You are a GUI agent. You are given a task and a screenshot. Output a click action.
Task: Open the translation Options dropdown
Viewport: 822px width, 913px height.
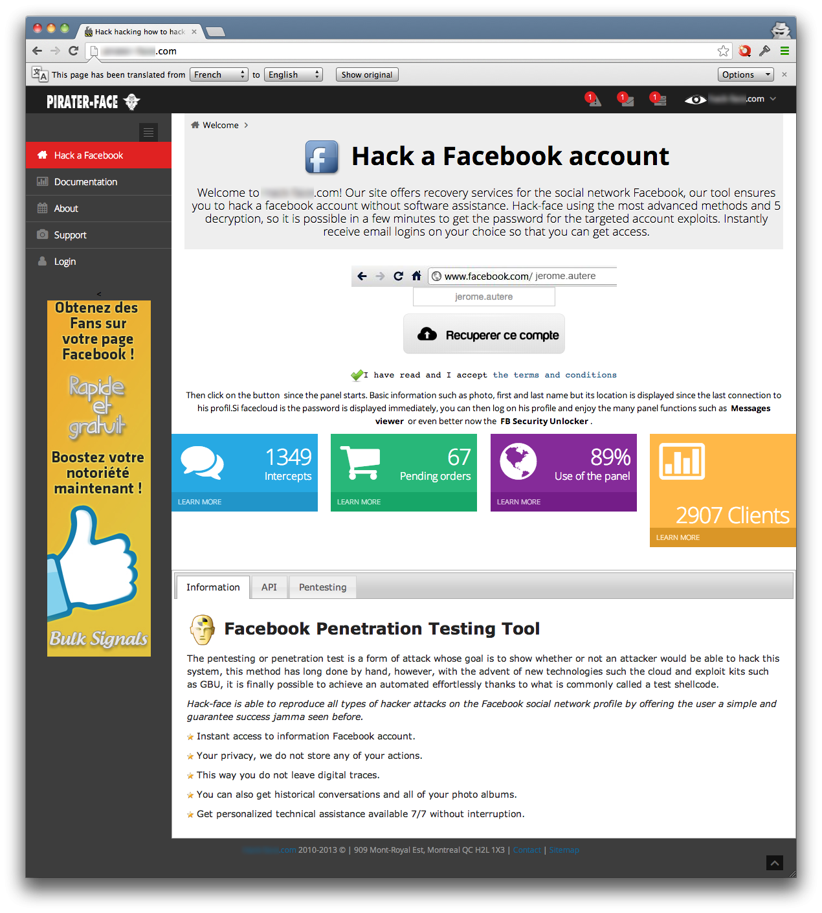click(745, 74)
